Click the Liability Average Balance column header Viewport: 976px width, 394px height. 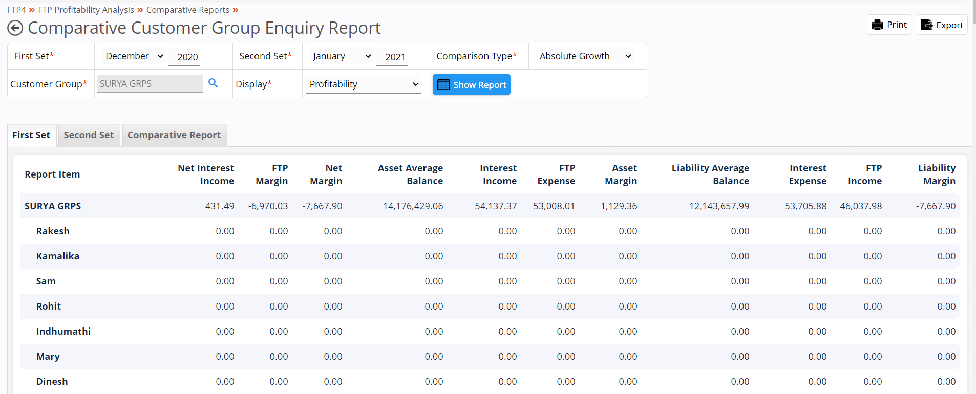coord(710,174)
